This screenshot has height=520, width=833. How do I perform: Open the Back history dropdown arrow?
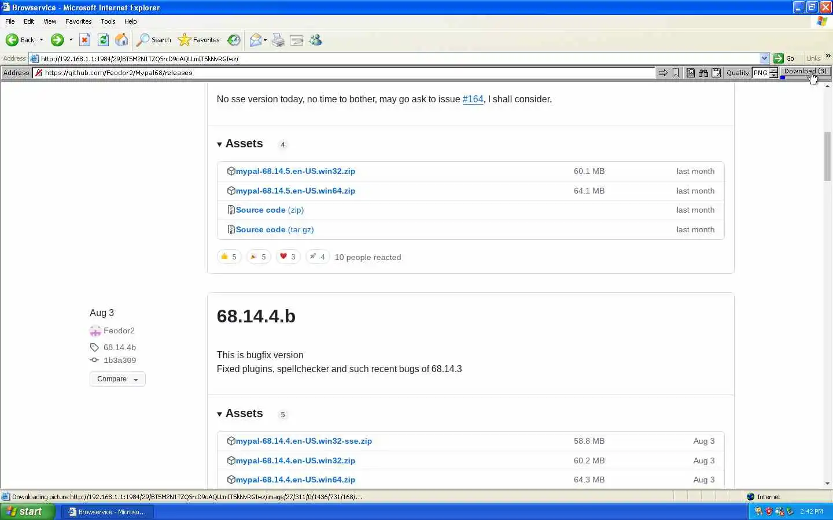pyautogui.click(x=41, y=40)
